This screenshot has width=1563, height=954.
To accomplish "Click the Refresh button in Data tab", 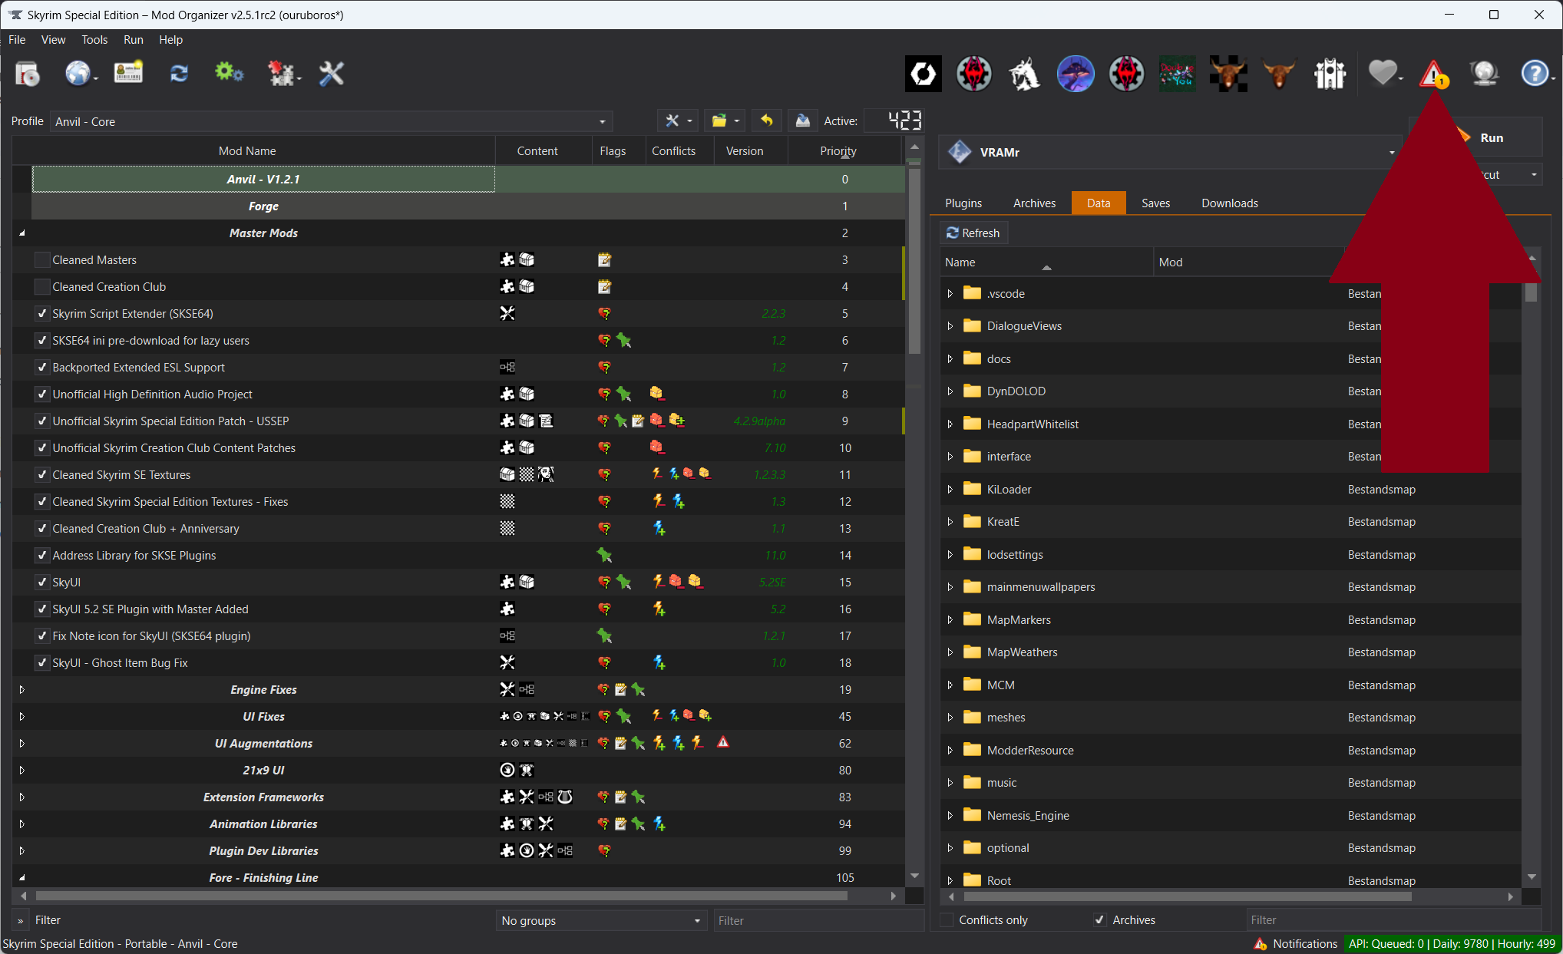I will tap(973, 233).
